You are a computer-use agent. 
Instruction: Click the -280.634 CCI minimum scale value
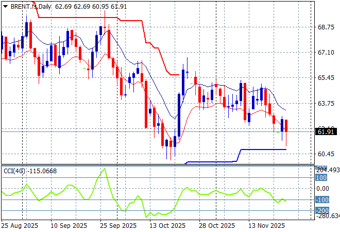pyautogui.click(x=328, y=216)
